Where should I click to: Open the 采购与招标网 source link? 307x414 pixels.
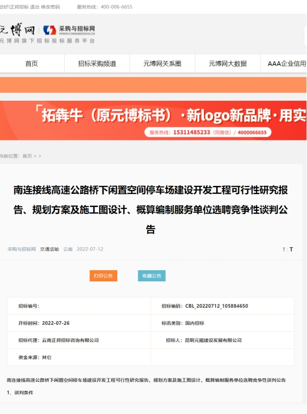[22, 249]
